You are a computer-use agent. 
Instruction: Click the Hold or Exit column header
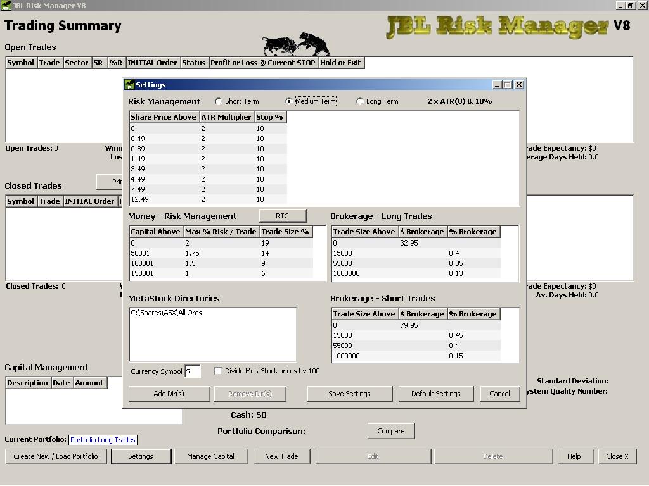[340, 63]
